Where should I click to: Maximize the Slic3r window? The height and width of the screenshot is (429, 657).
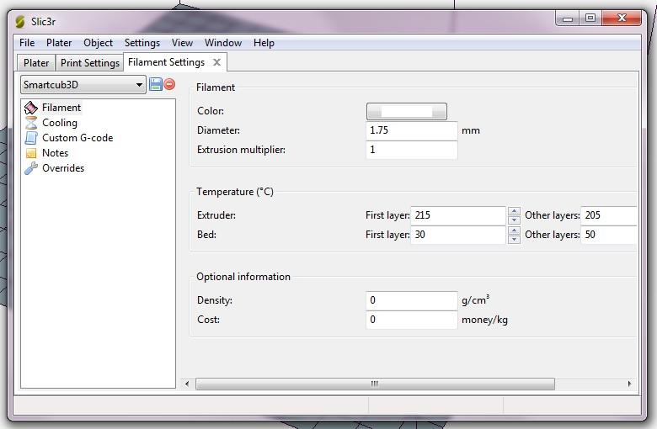coord(590,18)
